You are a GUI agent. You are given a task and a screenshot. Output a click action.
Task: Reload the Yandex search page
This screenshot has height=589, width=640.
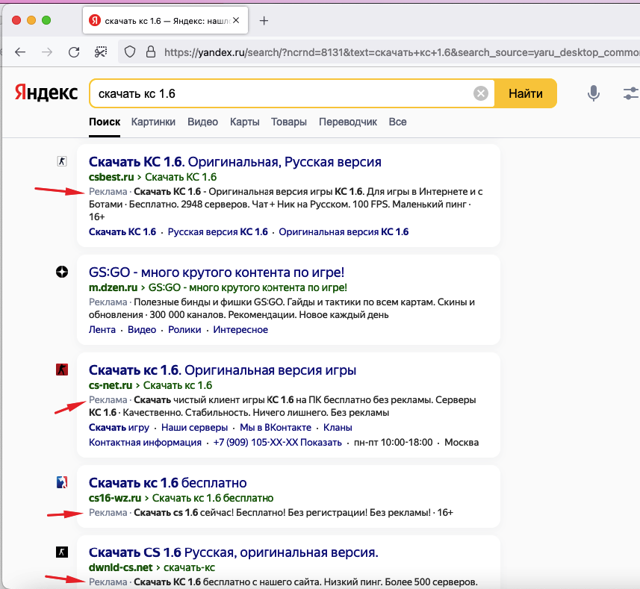tap(74, 52)
